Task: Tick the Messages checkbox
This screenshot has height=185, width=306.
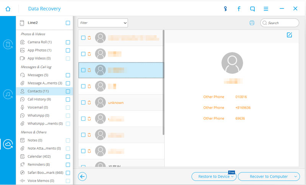Action: [x=68, y=75]
